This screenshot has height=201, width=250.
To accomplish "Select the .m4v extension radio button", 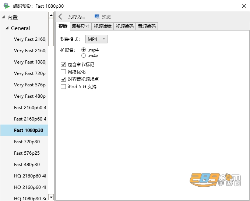I will (x=84, y=55).
